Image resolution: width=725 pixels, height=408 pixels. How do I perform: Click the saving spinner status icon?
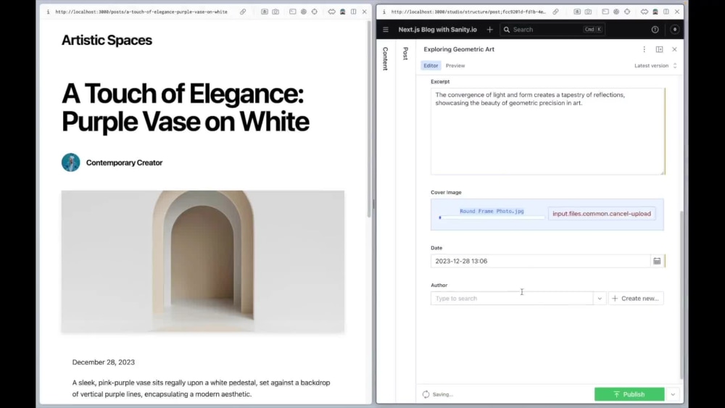tap(426, 395)
